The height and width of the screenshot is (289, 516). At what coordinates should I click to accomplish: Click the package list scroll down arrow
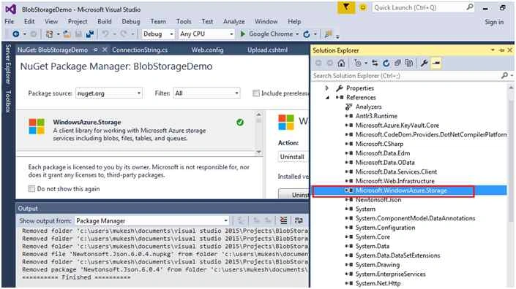coord(258,152)
